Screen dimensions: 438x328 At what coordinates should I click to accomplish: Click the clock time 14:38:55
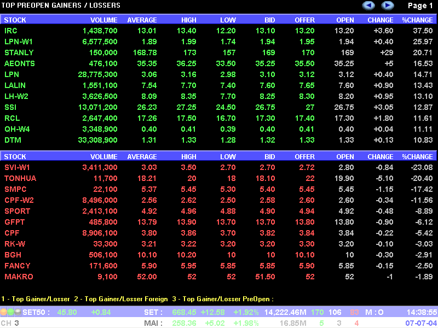tap(420, 312)
